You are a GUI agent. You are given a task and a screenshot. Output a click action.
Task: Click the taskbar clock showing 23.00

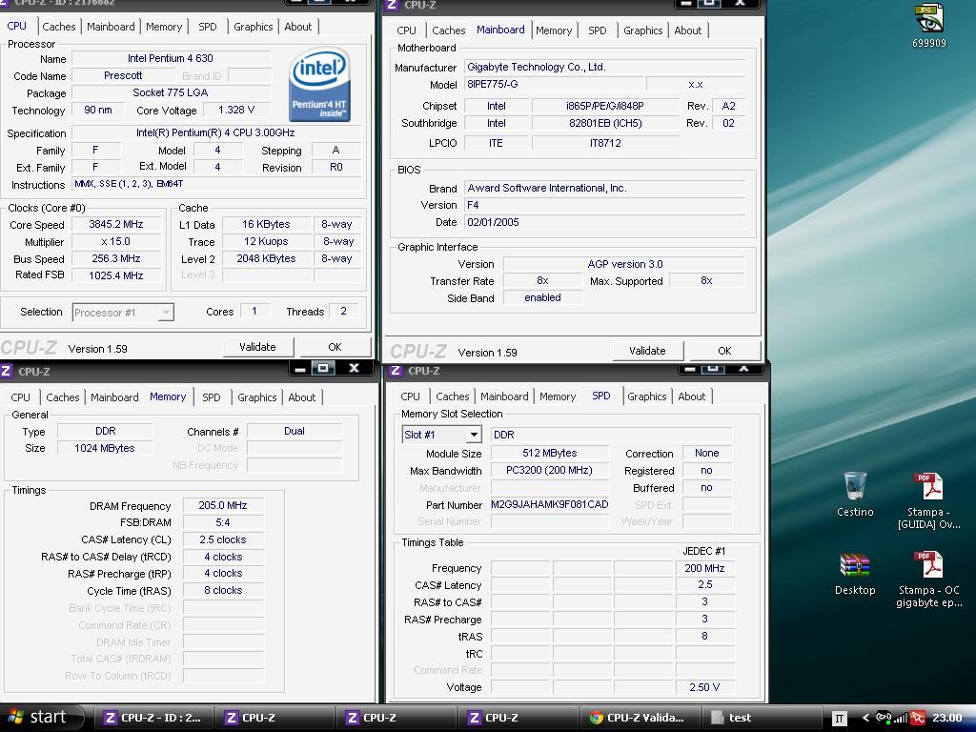[946, 718]
